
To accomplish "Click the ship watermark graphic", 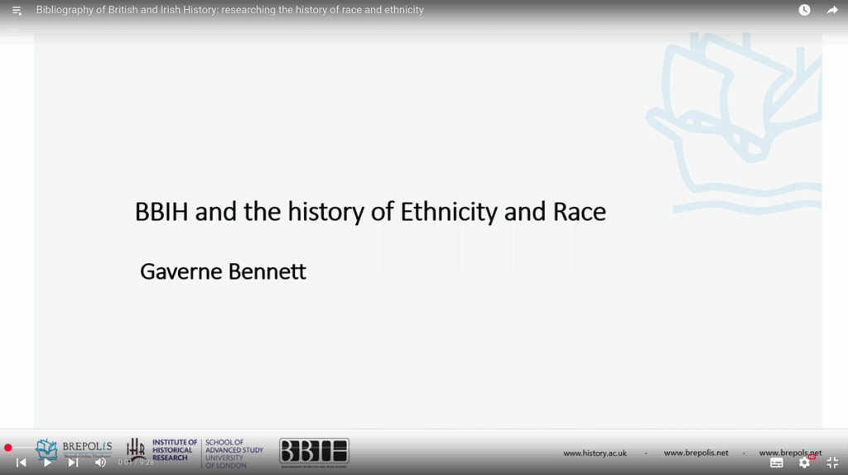I will tap(733, 116).
